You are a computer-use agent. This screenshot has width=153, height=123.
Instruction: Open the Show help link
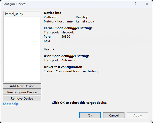coord(11,104)
